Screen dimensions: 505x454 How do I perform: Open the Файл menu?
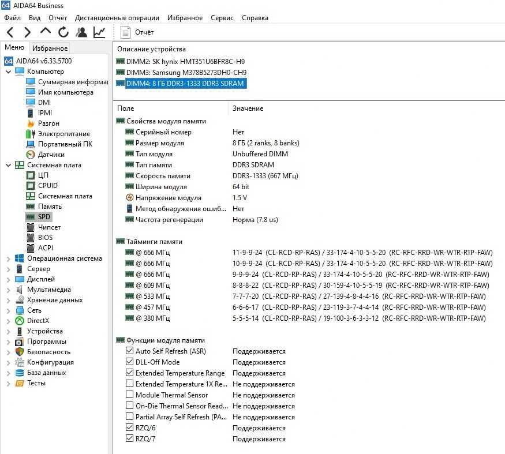coord(13,18)
